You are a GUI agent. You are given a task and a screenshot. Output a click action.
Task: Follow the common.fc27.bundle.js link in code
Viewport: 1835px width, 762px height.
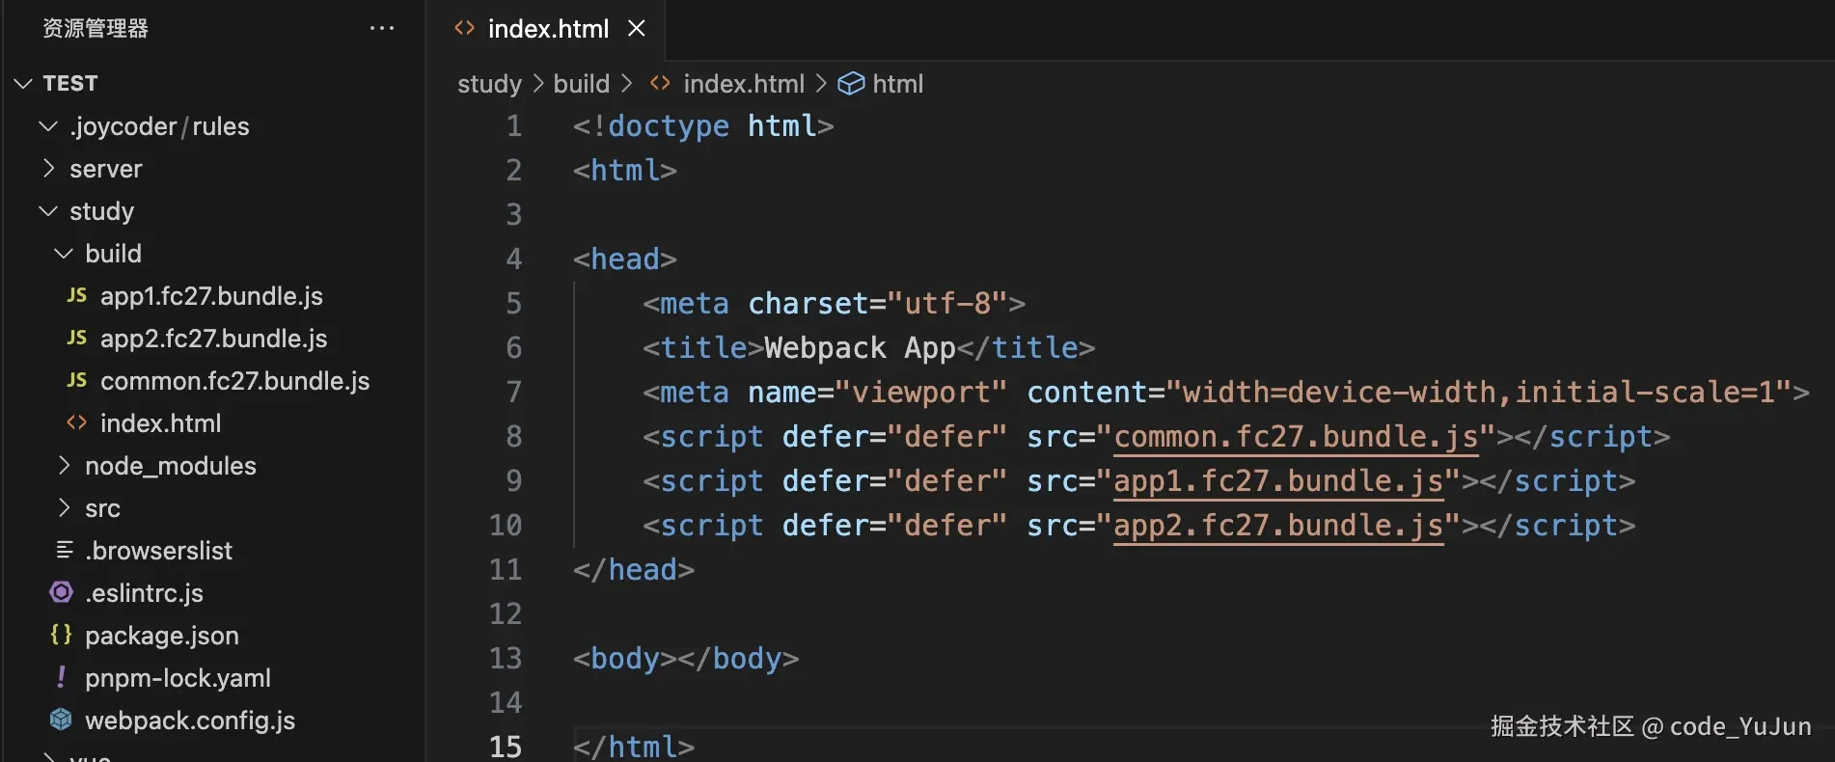click(x=1295, y=437)
